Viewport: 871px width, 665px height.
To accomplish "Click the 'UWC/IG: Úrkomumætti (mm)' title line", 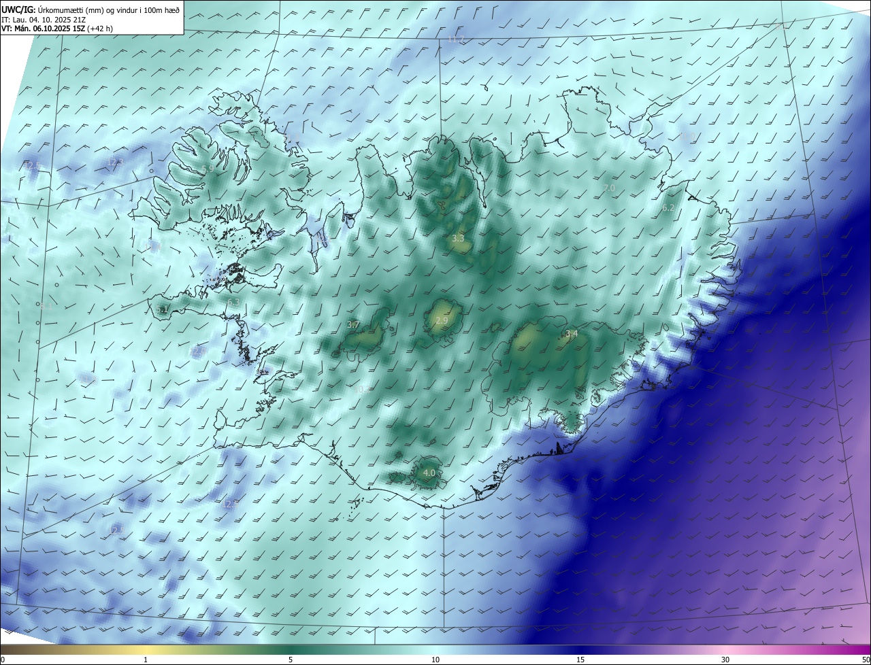I will click(x=91, y=9).
